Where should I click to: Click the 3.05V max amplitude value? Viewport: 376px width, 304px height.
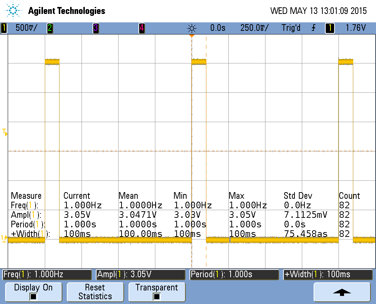point(242,215)
